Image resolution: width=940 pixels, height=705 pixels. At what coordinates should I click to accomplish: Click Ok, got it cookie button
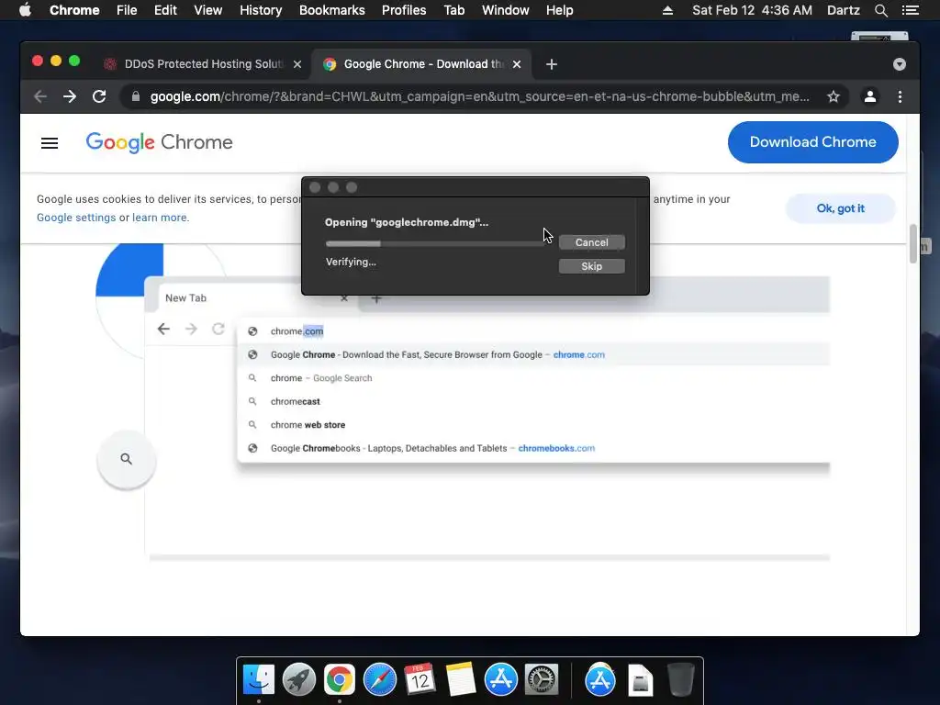841,208
